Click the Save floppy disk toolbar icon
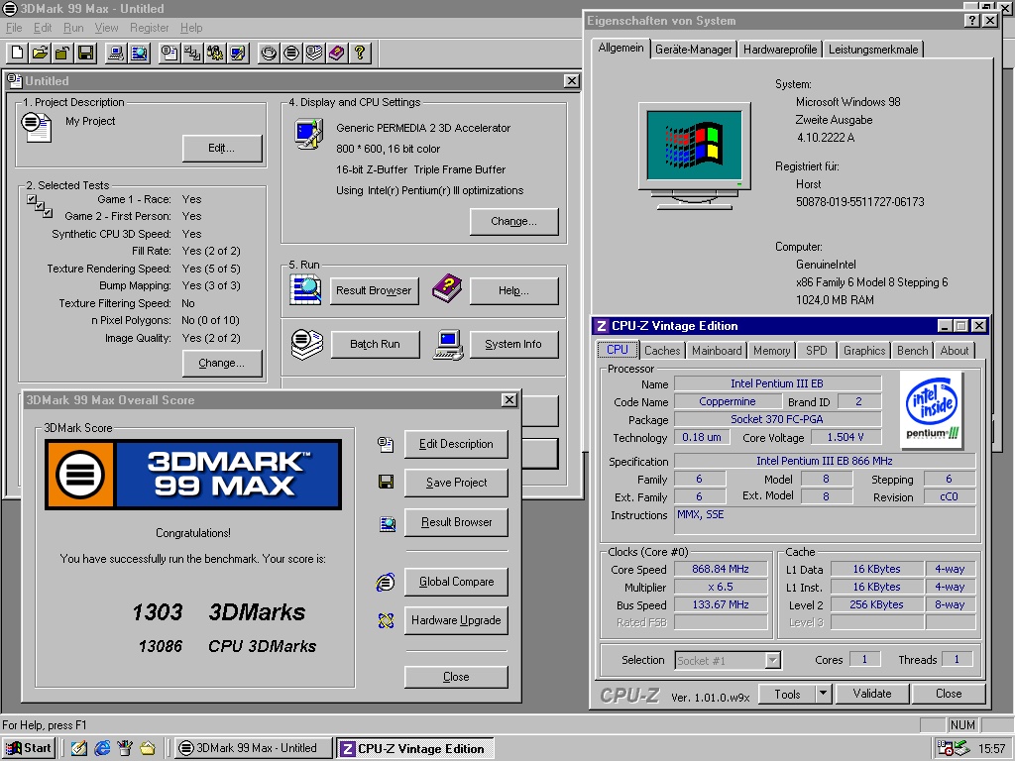The image size is (1015, 761). coord(85,54)
